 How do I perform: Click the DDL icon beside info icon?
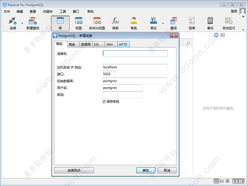pyautogui.click(x=223, y=35)
